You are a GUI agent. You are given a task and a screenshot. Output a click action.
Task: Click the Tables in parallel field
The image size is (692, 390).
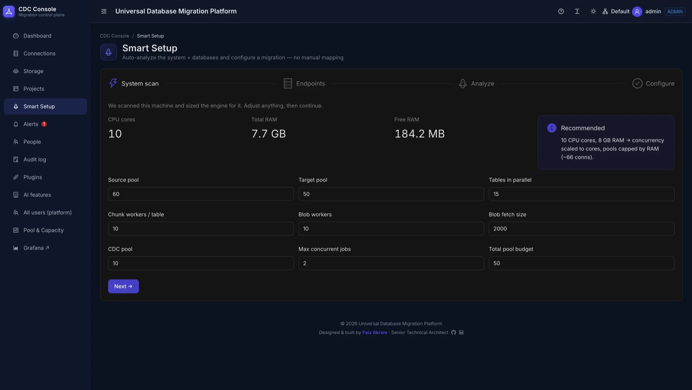(581, 194)
